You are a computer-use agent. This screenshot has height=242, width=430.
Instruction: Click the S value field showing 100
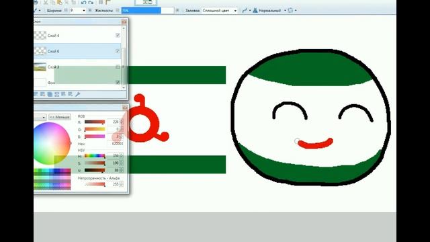[114, 163]
